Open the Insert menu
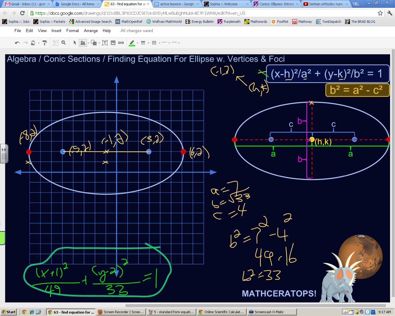Viewport: 395px width, 316px height. click(x=56, y=31)
